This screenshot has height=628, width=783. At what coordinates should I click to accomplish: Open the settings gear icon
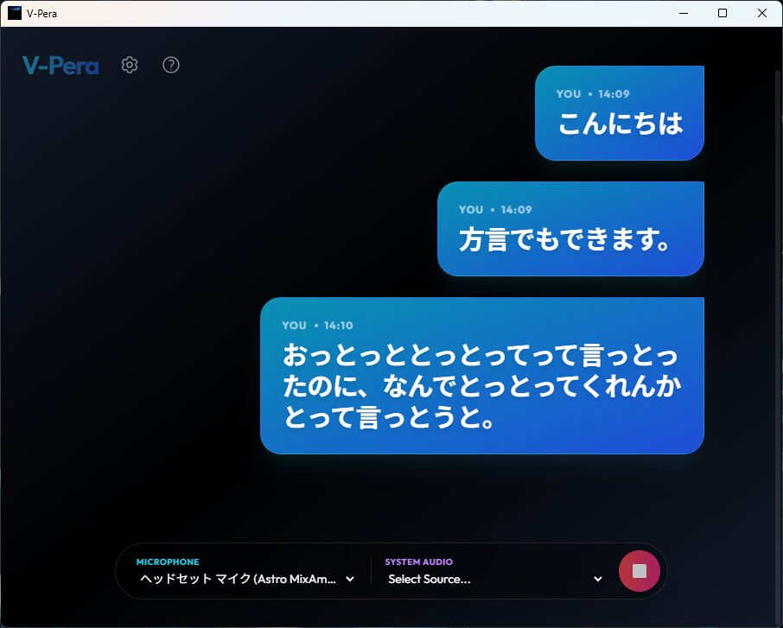(130, 65)
